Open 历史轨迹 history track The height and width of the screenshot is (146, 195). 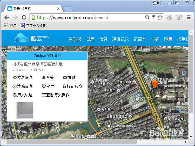(x=23, y=95)
